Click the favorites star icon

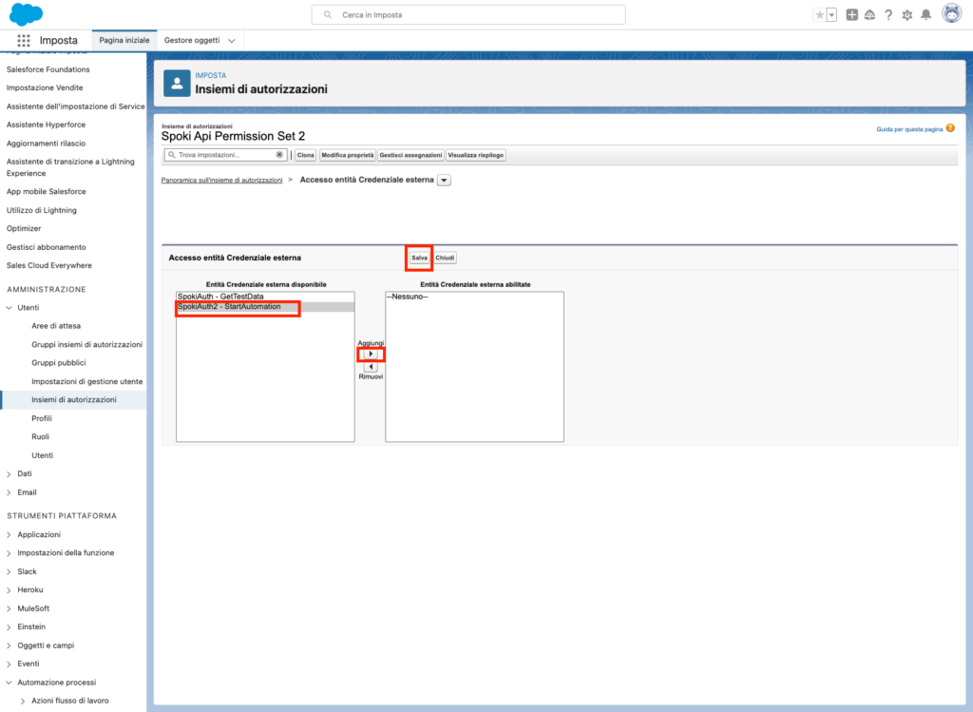(x=819, y=14)
